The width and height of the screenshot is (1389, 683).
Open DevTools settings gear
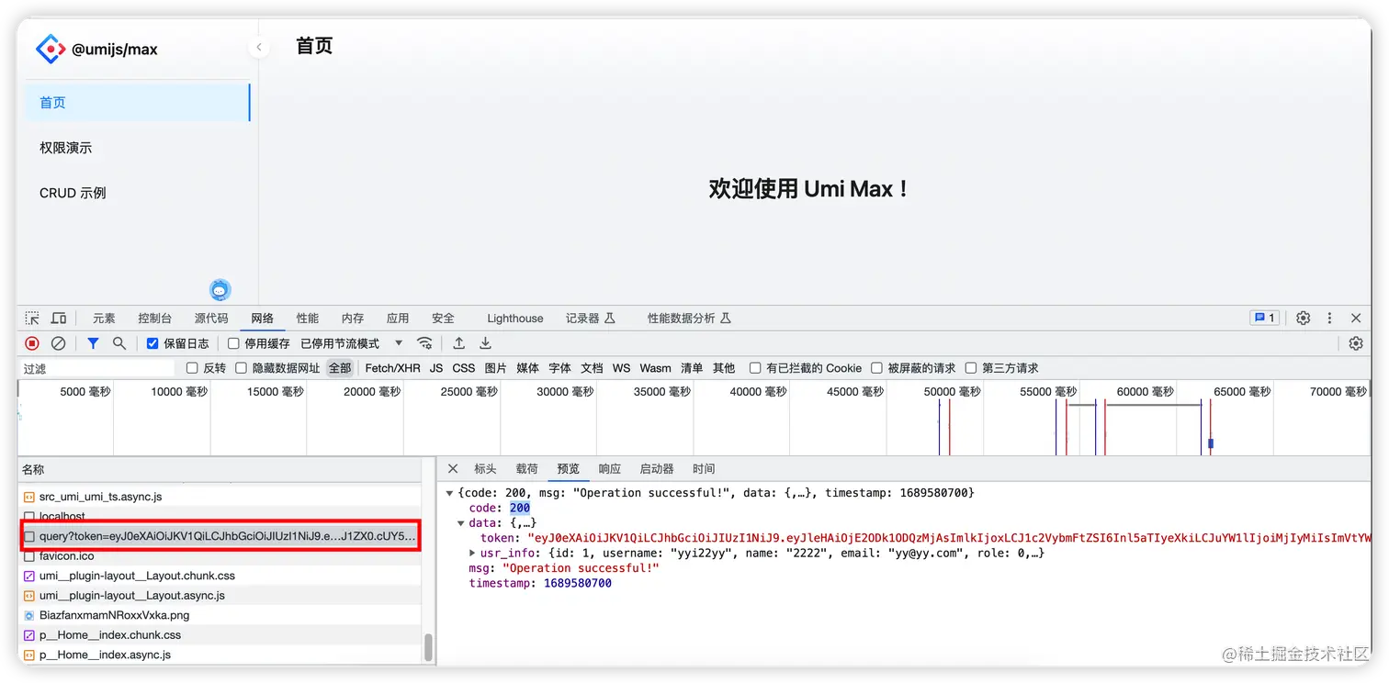[x=1303, y=319]
